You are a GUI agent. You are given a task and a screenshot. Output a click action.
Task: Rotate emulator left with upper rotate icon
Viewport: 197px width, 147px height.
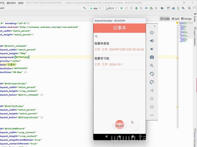click(152, 74)
